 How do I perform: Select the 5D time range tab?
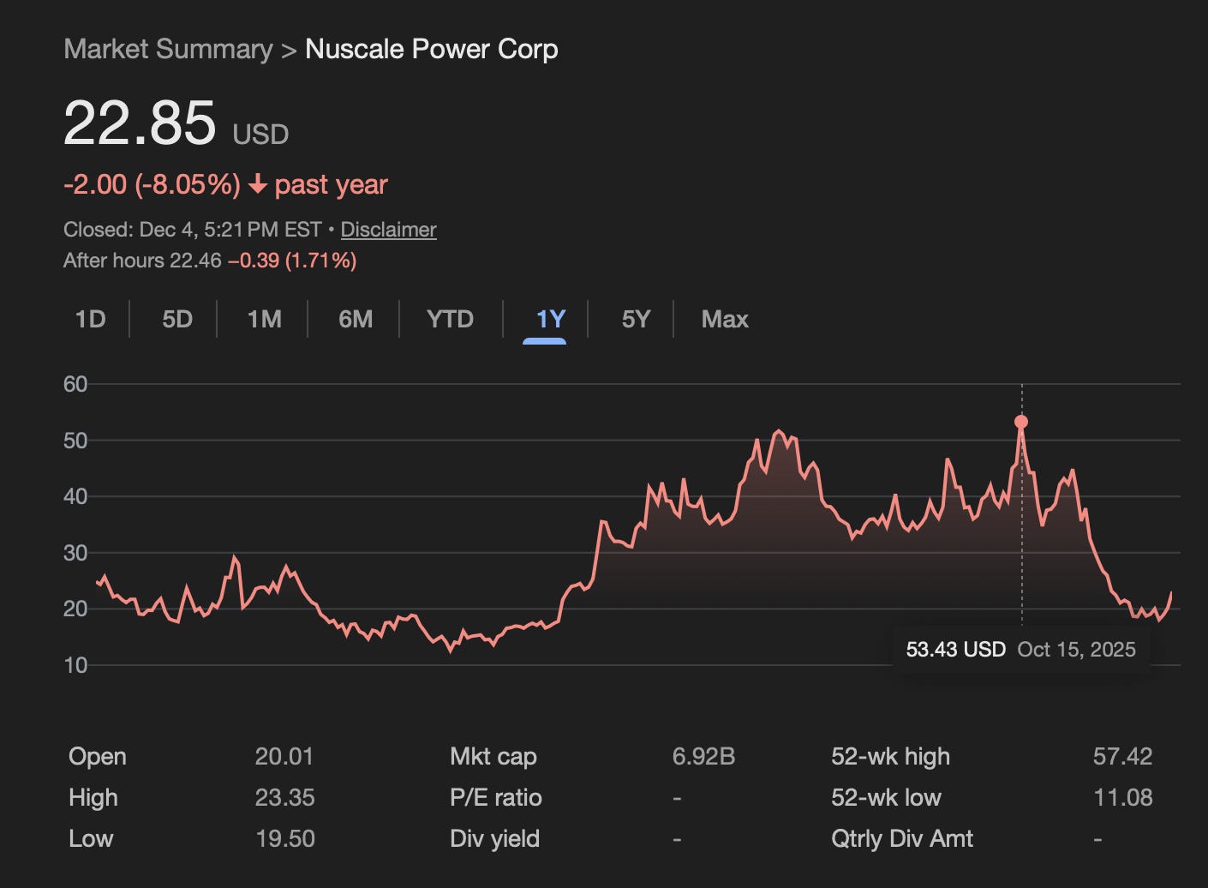coord(177,319)
